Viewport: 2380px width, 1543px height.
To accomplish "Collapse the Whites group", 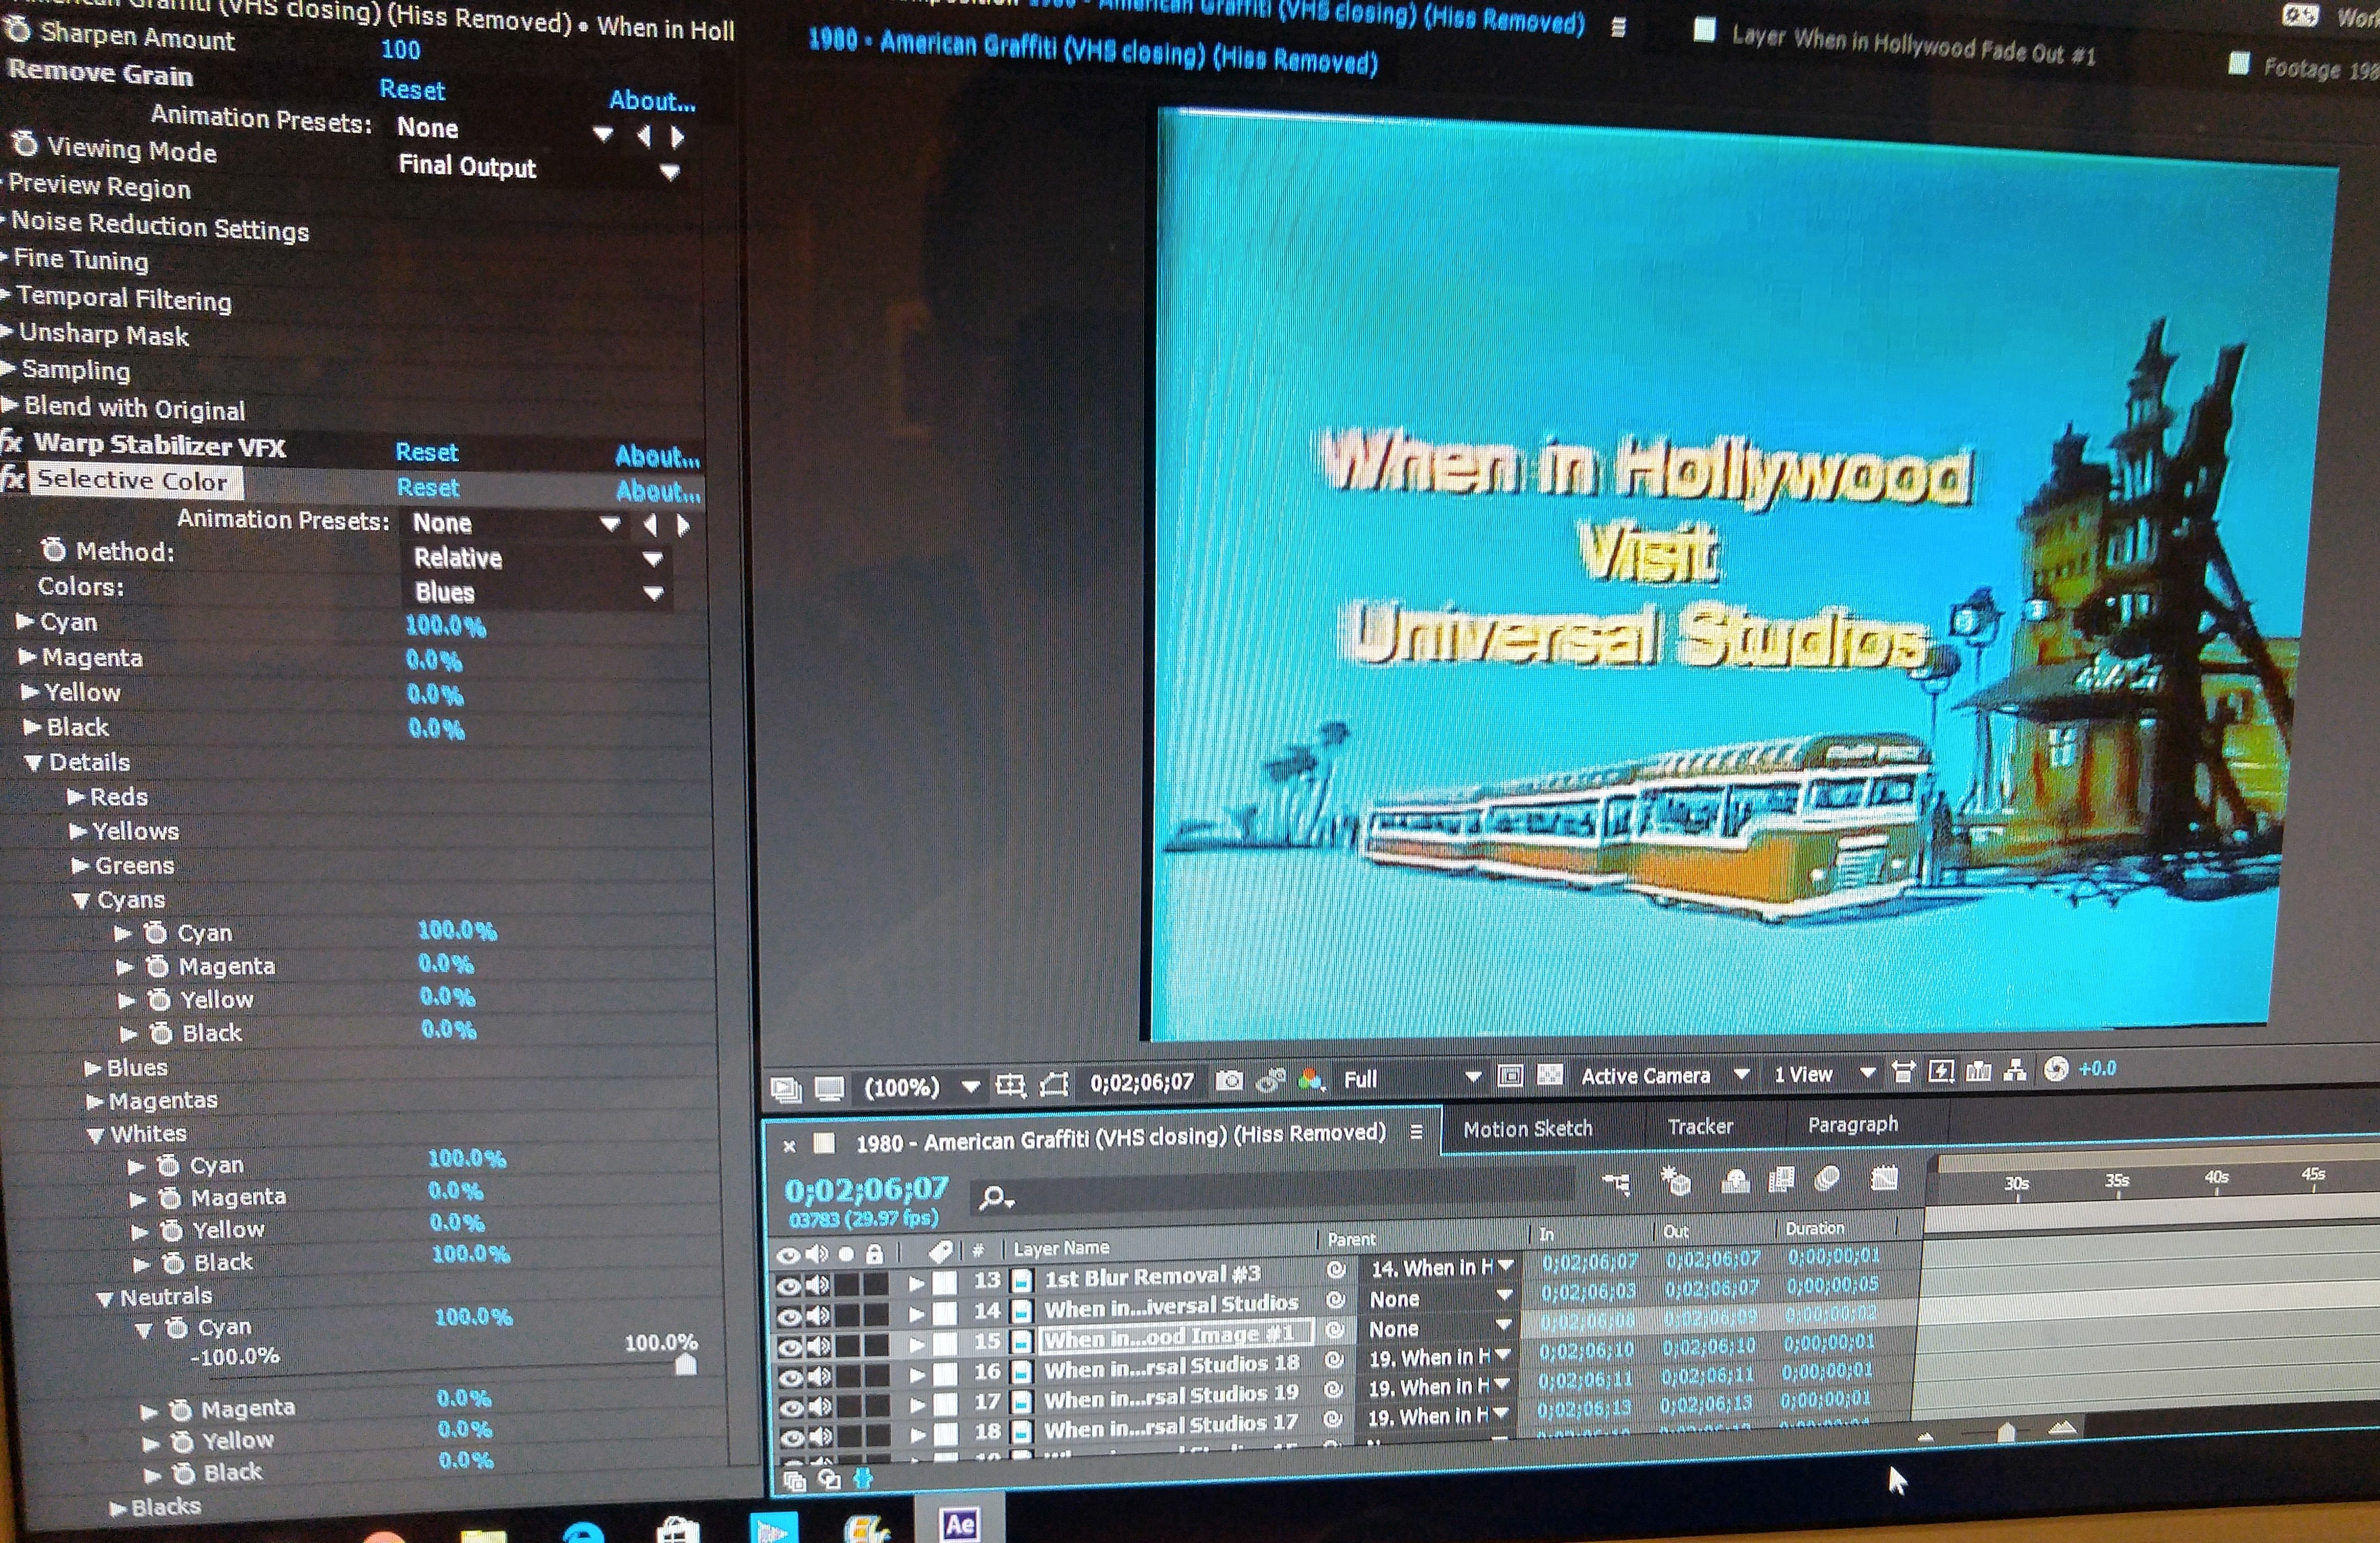I will click(96, 1135).
